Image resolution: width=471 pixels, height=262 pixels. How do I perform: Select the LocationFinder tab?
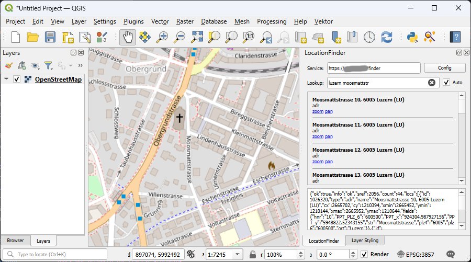coord(324,241)
